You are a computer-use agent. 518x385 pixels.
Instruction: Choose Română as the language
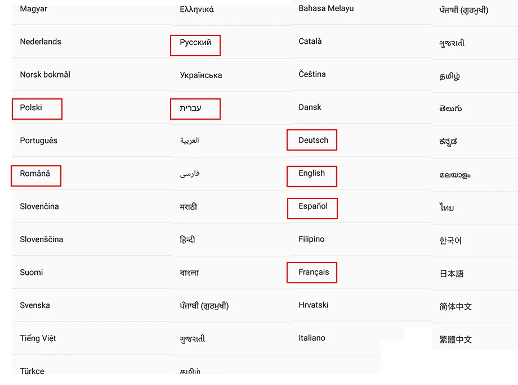[35, 174]
